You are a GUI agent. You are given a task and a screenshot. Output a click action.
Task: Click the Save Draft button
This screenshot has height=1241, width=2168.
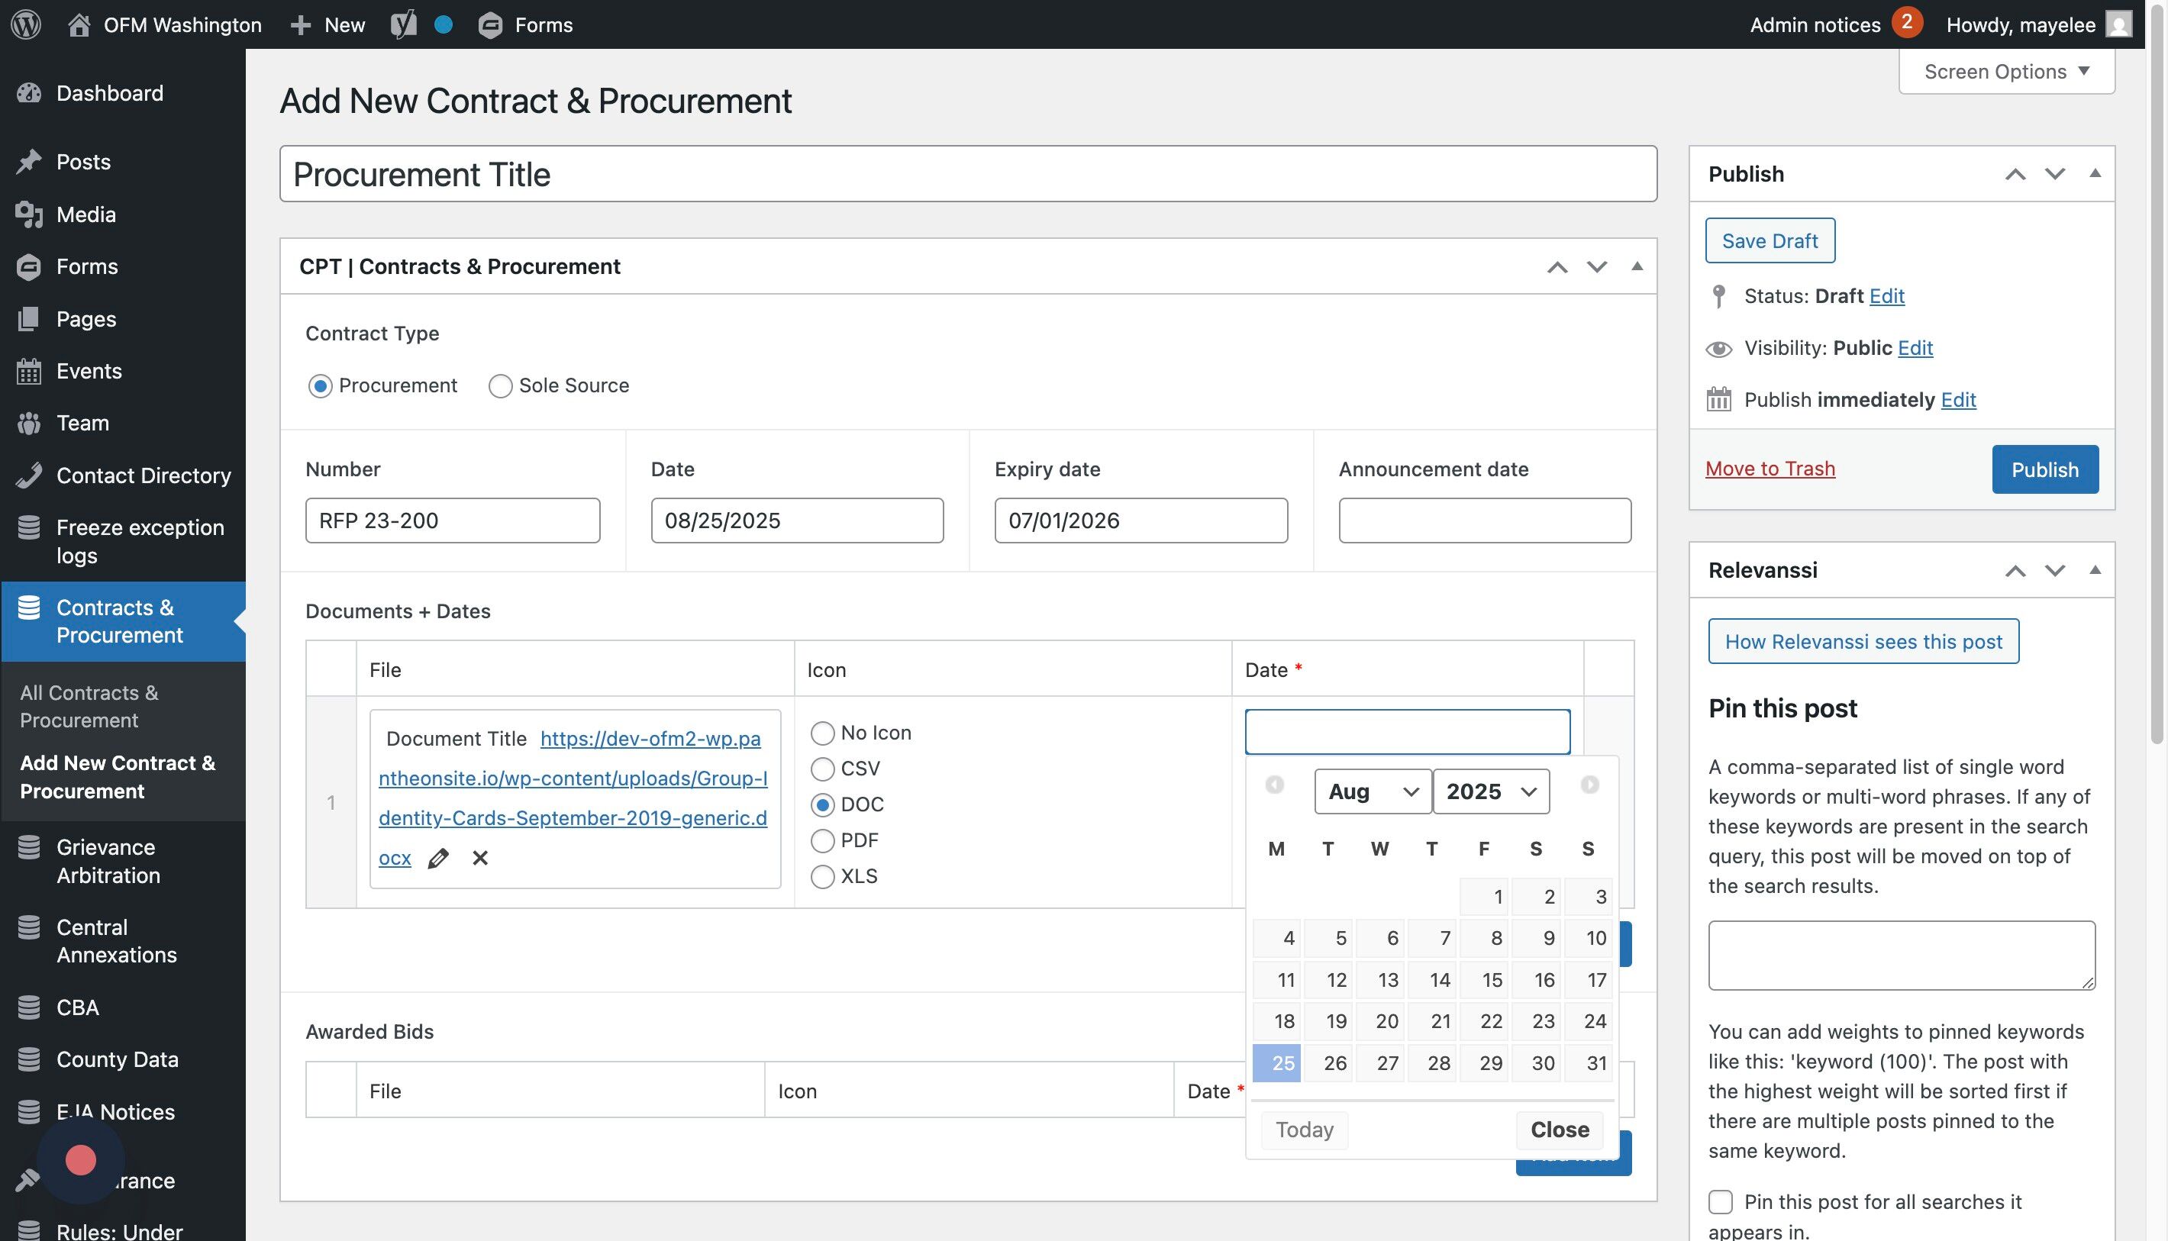(x=1769, y=241)
